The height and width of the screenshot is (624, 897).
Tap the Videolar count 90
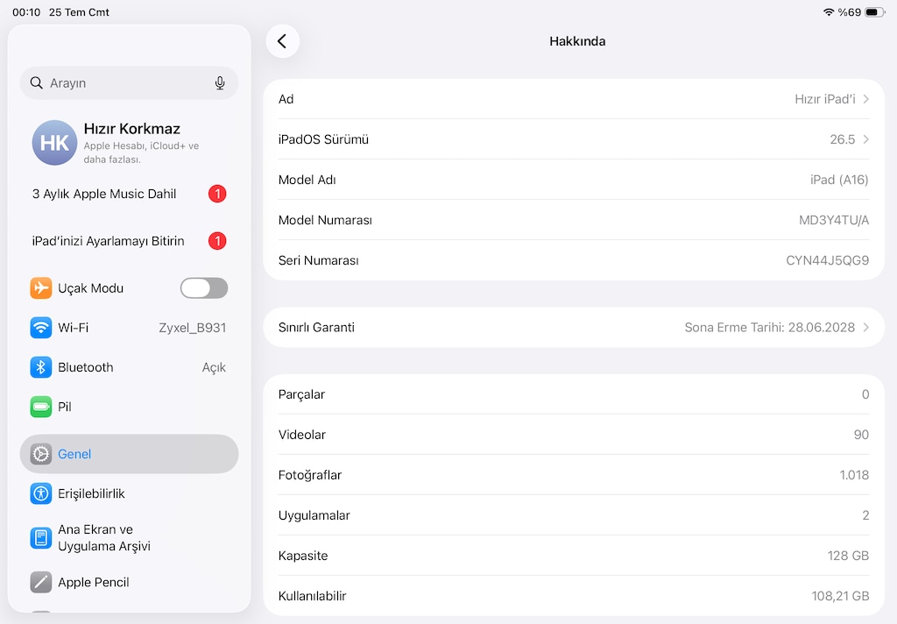click(x=861, y=435)
